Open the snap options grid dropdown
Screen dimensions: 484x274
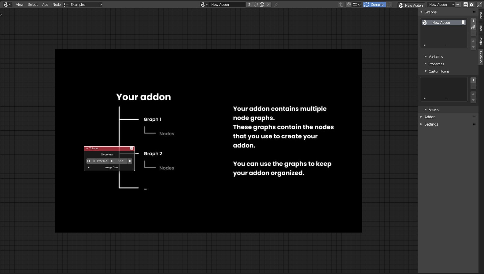(x=357, y=5)
